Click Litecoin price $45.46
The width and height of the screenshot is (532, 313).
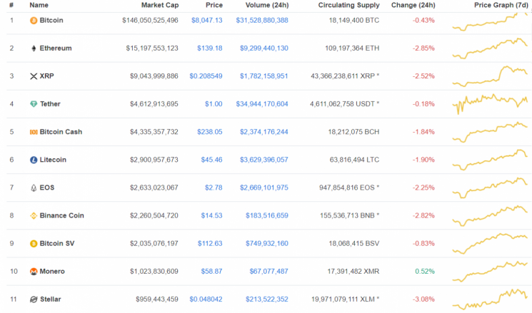tap(211, 160)
